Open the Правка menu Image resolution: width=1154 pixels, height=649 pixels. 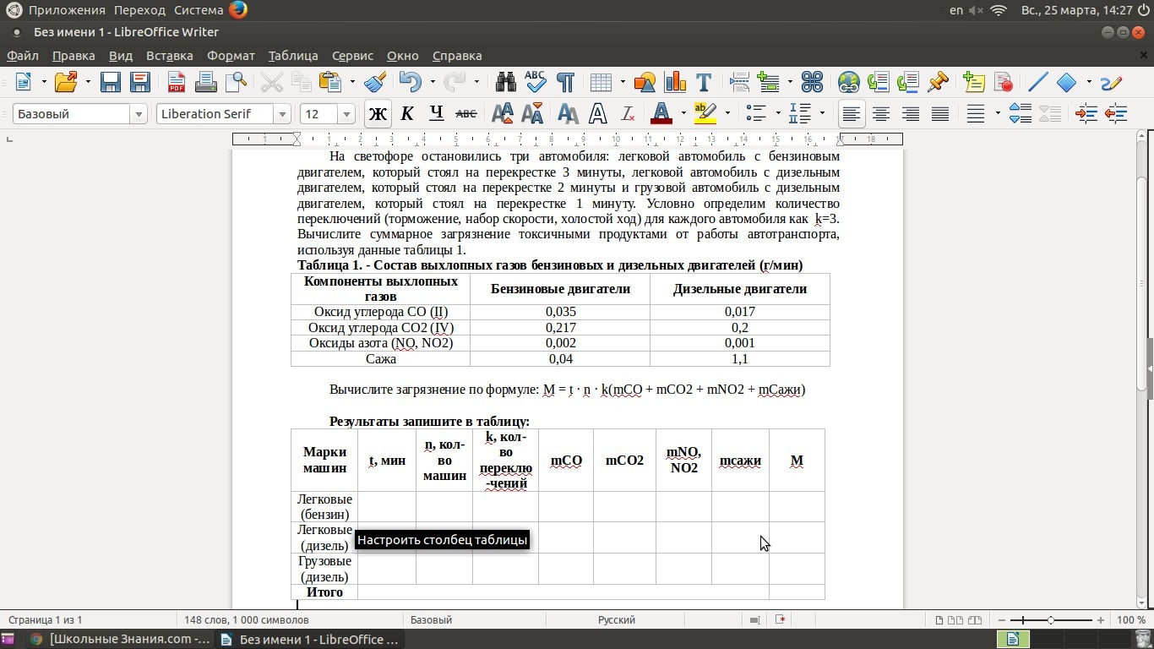point(73,56)
